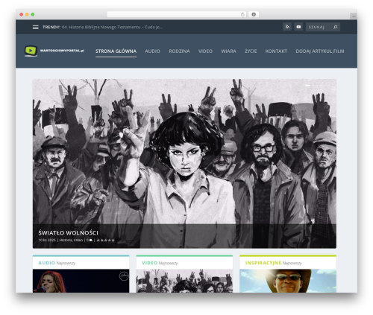
Task: Open the YouTube channel icon
Action: click(x=298, y=27)
